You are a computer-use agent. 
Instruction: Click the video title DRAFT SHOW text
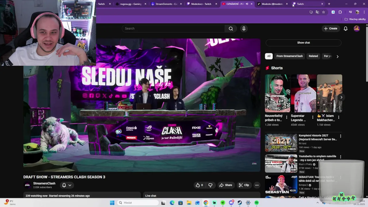[x=64, y=177]
